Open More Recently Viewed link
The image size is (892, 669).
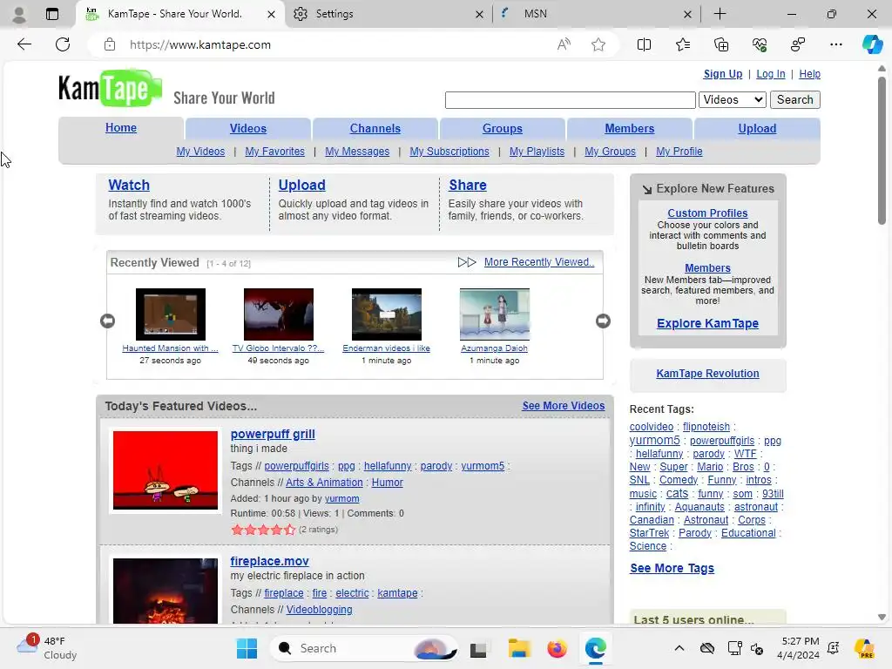[x=538, y=261]
